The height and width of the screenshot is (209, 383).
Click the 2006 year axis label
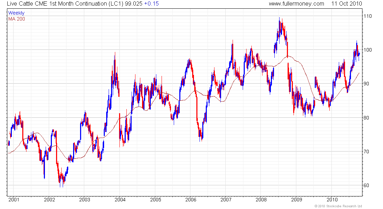coord(191,200)
